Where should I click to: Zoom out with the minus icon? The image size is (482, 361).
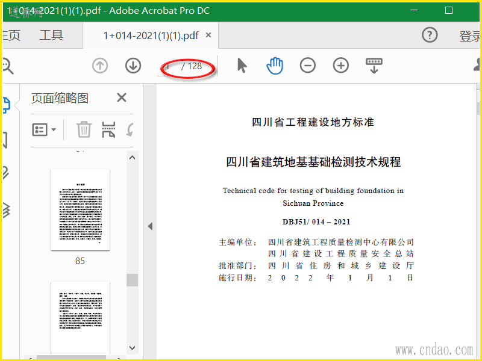pyautogui.click(x=308, y=66)
